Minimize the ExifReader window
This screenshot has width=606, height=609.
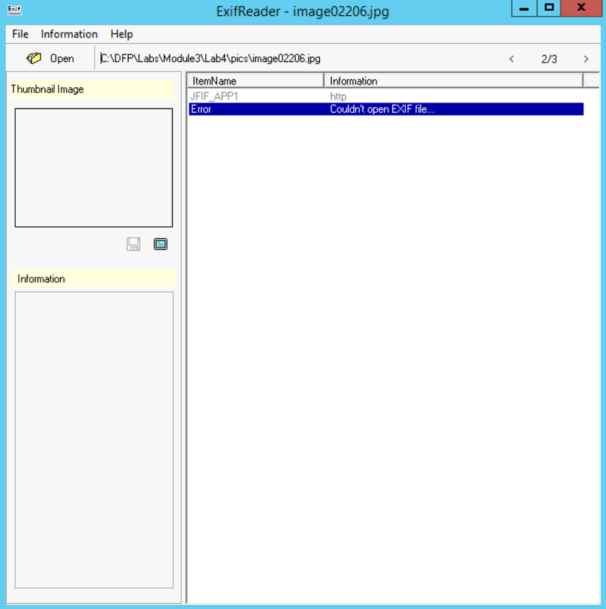coord(524,8)
